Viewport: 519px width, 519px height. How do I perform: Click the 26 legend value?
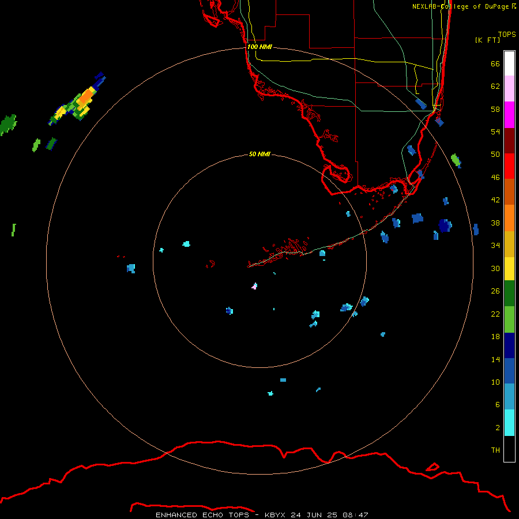click(x=495, y=291)
